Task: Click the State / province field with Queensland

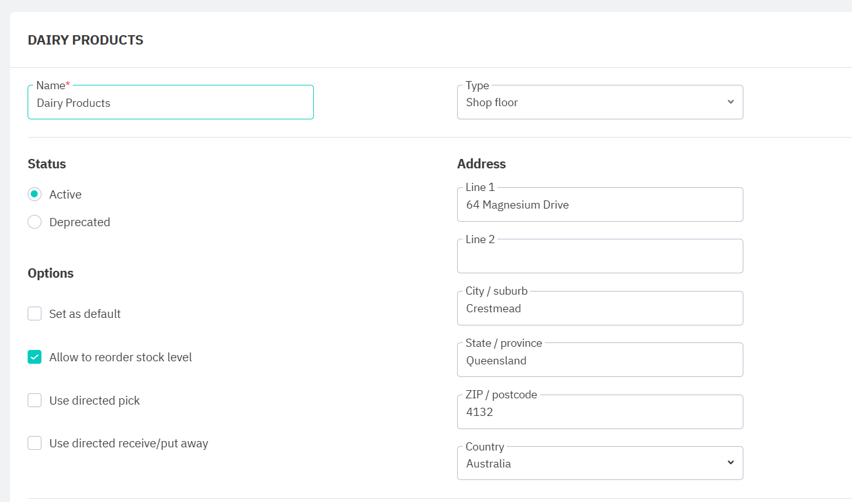Action: pos(600,361)
